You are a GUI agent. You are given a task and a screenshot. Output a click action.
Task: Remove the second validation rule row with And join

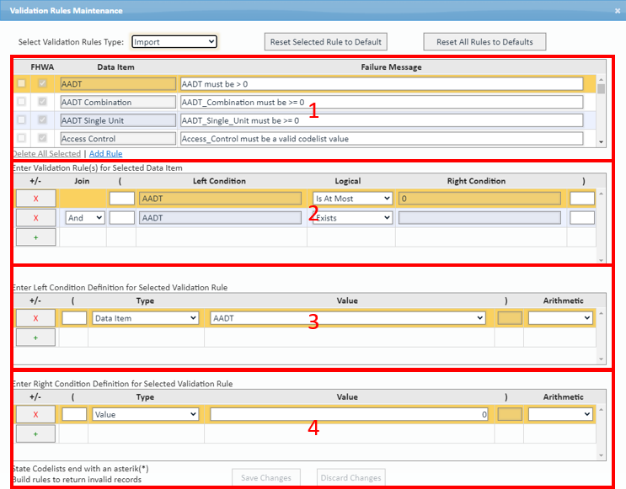point(35,218)
